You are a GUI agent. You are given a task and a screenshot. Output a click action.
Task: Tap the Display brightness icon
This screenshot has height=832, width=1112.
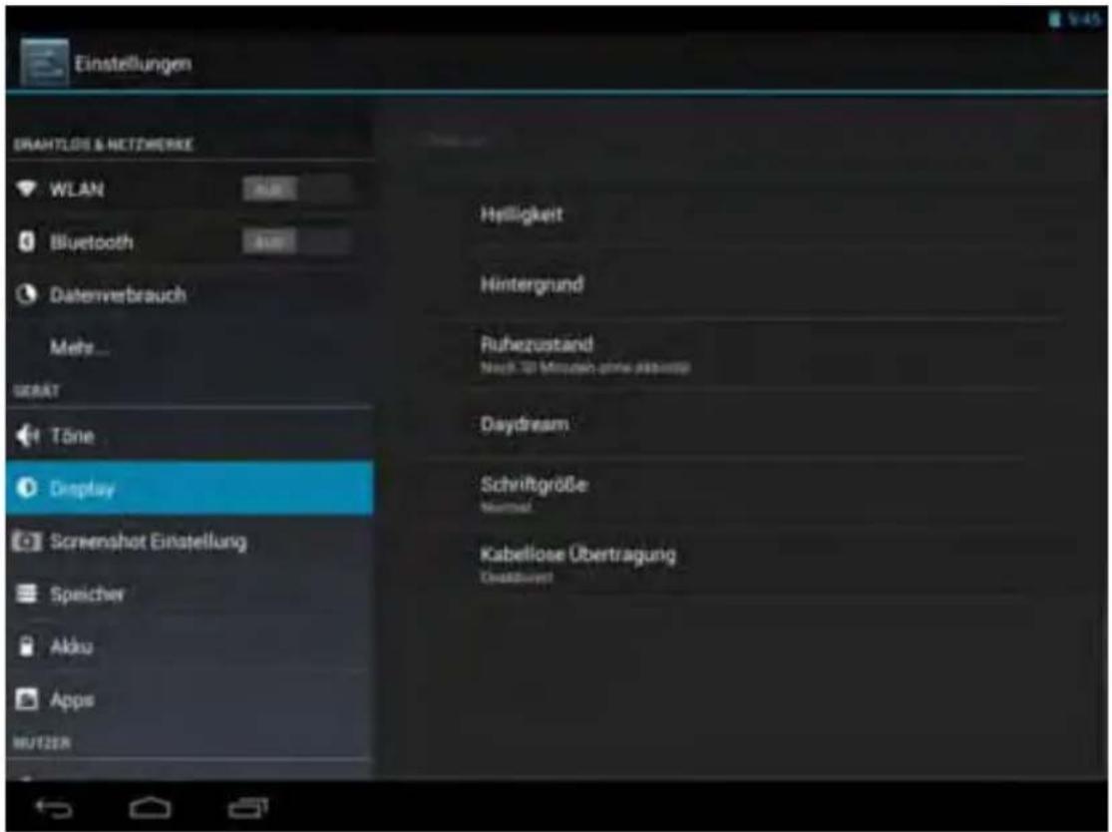[x=26, y=488]
